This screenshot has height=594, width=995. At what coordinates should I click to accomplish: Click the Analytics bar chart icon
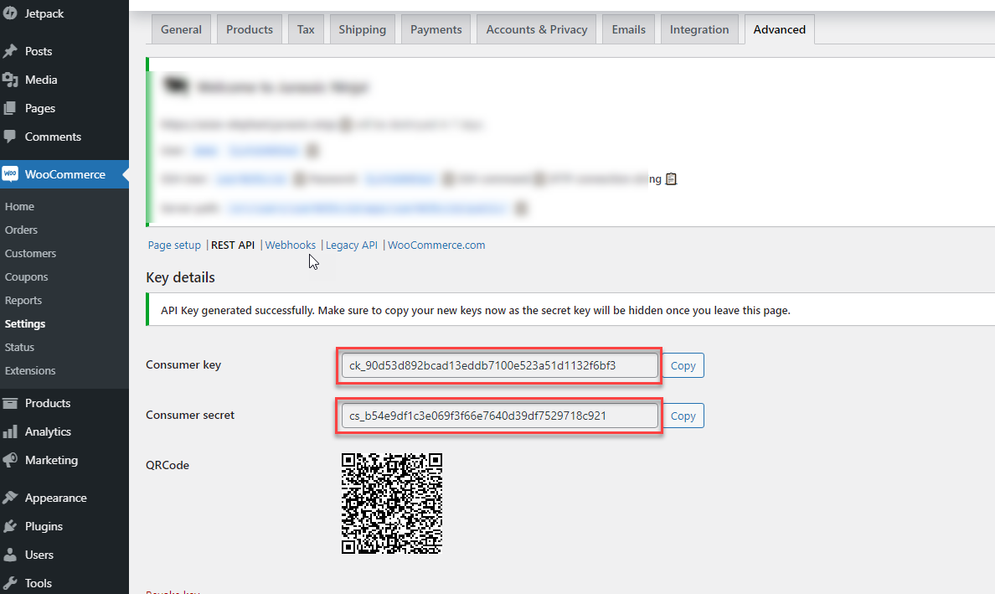pos(9,431)
